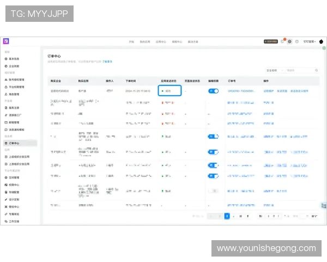
Task: Click the floating widget at the right edge
Action: 324,206
